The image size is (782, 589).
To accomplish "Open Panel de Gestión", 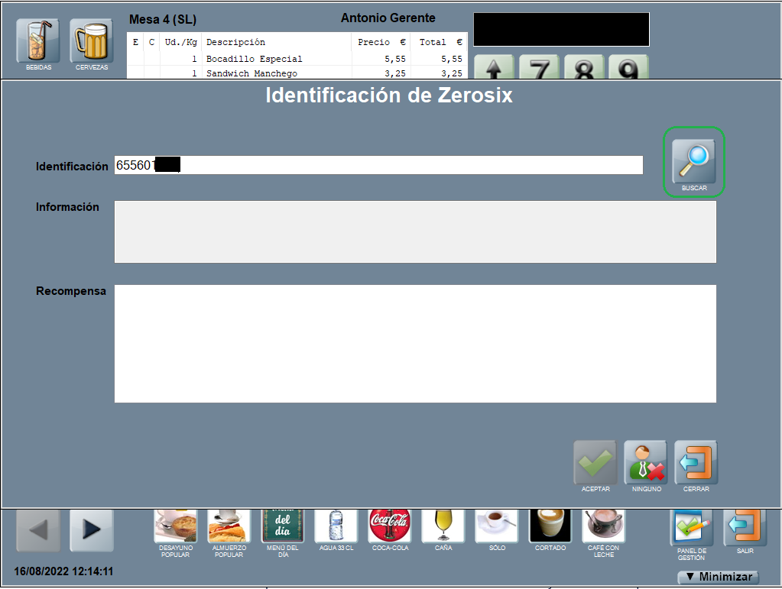I will coord(691,527).
